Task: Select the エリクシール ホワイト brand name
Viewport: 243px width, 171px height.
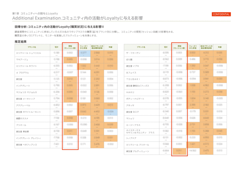Action: [x=26, y=66]
